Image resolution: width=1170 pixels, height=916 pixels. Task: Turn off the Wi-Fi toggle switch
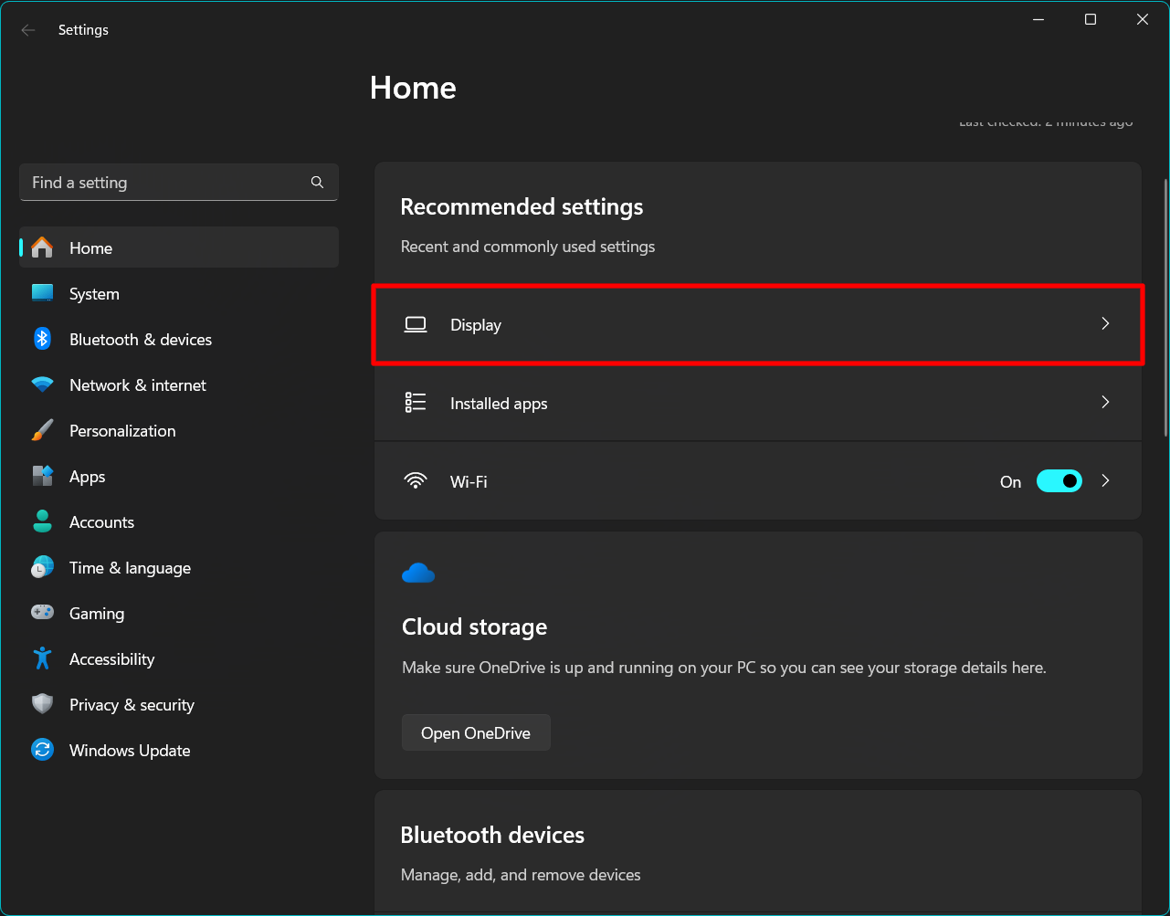[1059, 481]
